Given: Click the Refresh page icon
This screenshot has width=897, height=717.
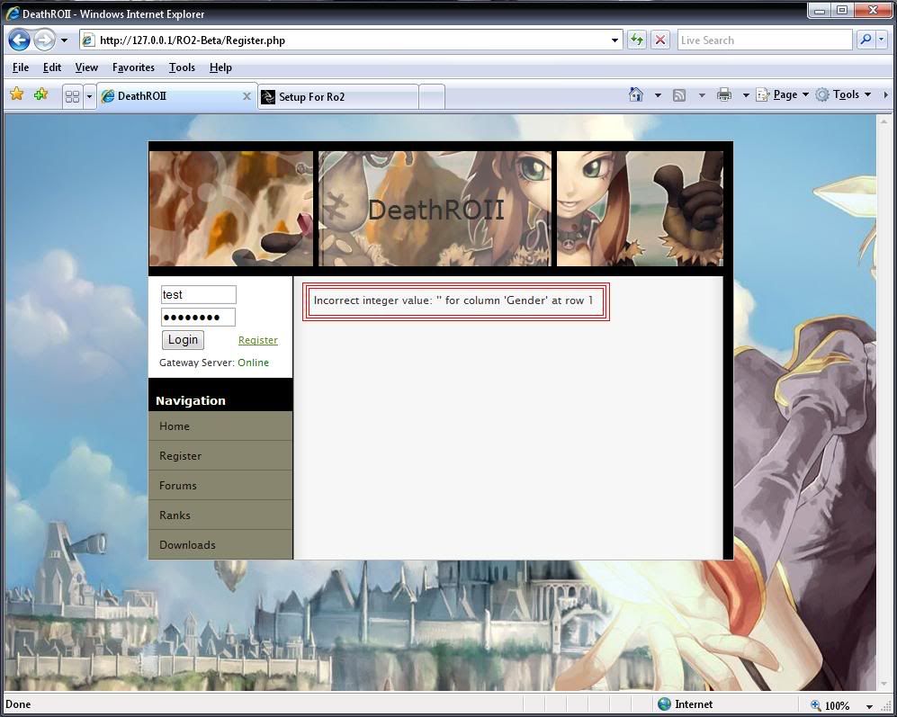Looking at the screenshot, I should click(637, 40).
